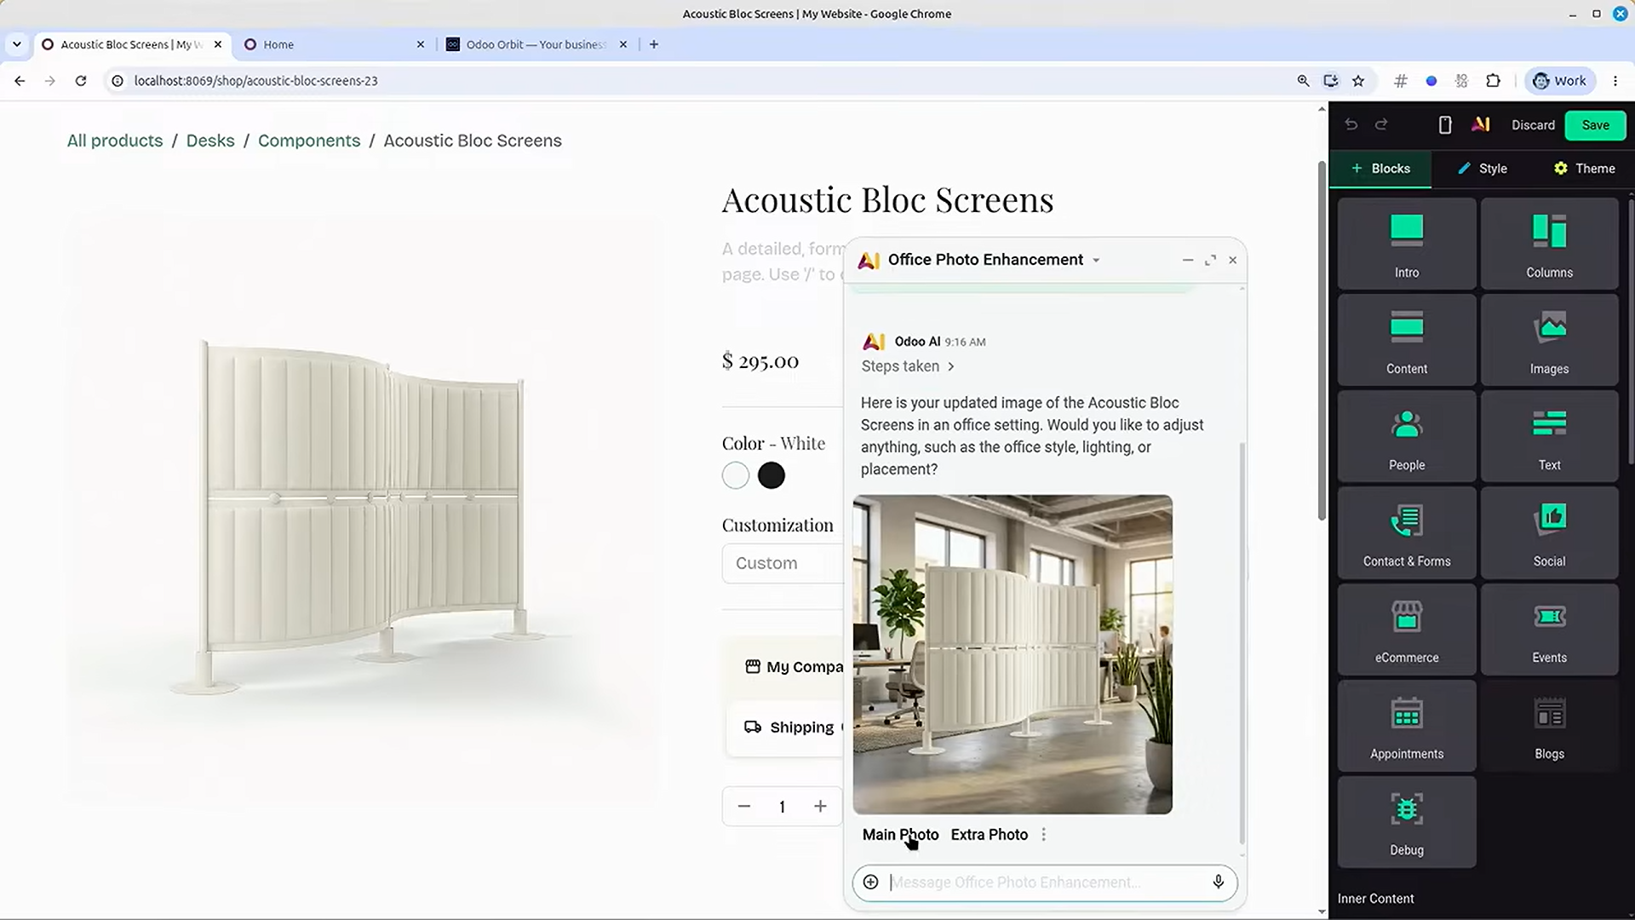Select the black color option

click(x=772, y=475)
